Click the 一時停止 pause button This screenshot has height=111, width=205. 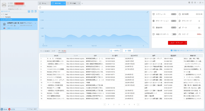[x=115, y=51]
